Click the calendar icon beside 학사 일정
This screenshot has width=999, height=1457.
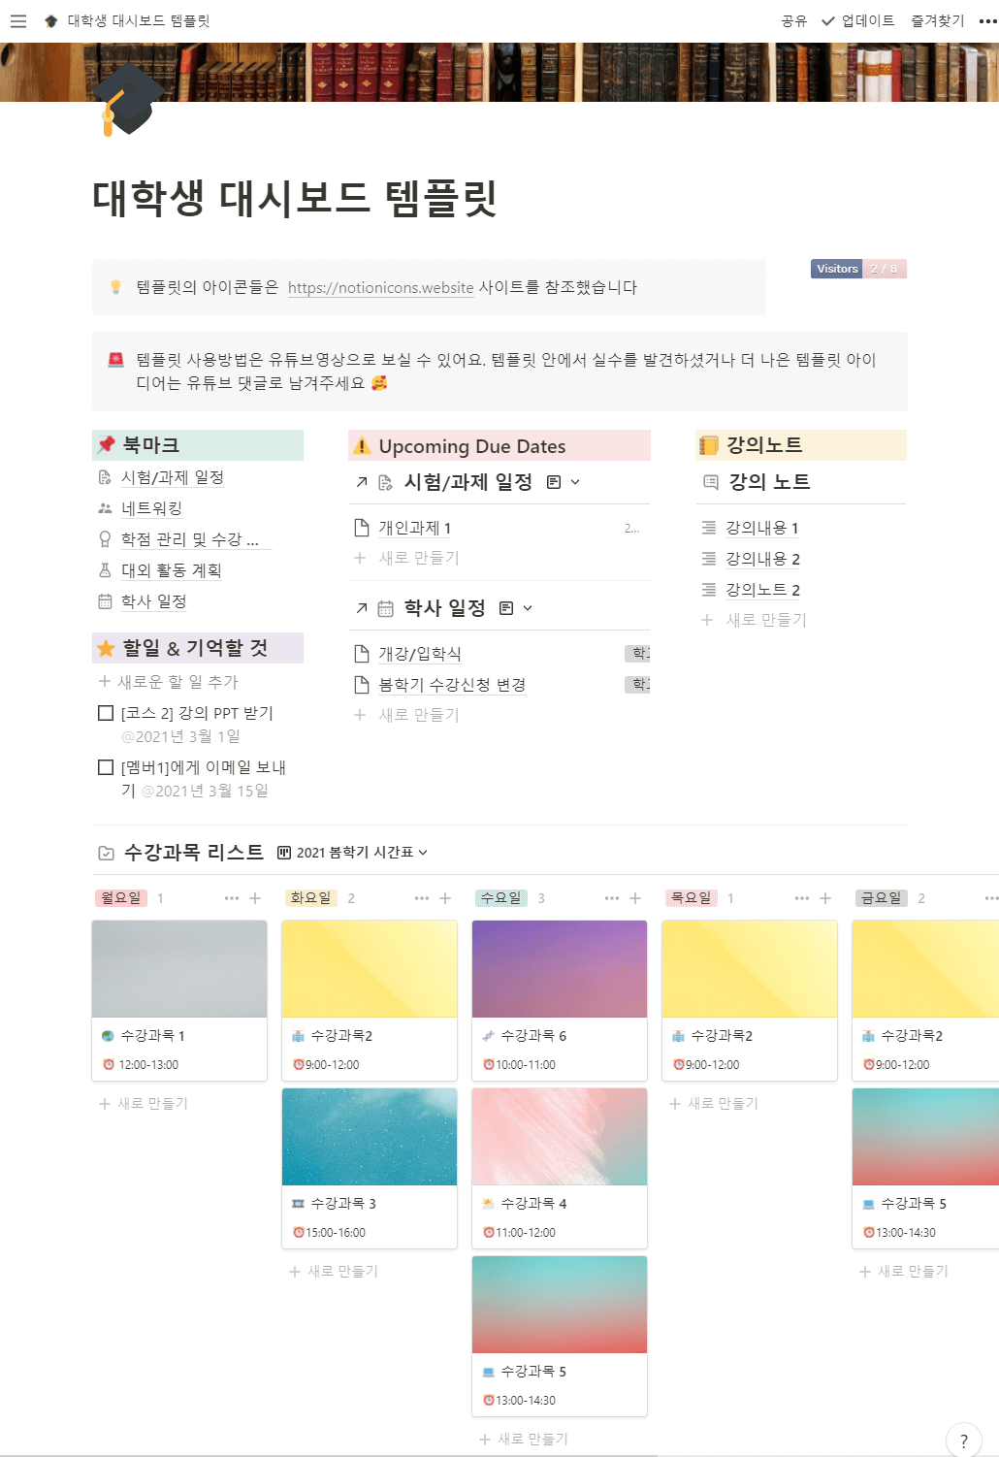point(105,601)
